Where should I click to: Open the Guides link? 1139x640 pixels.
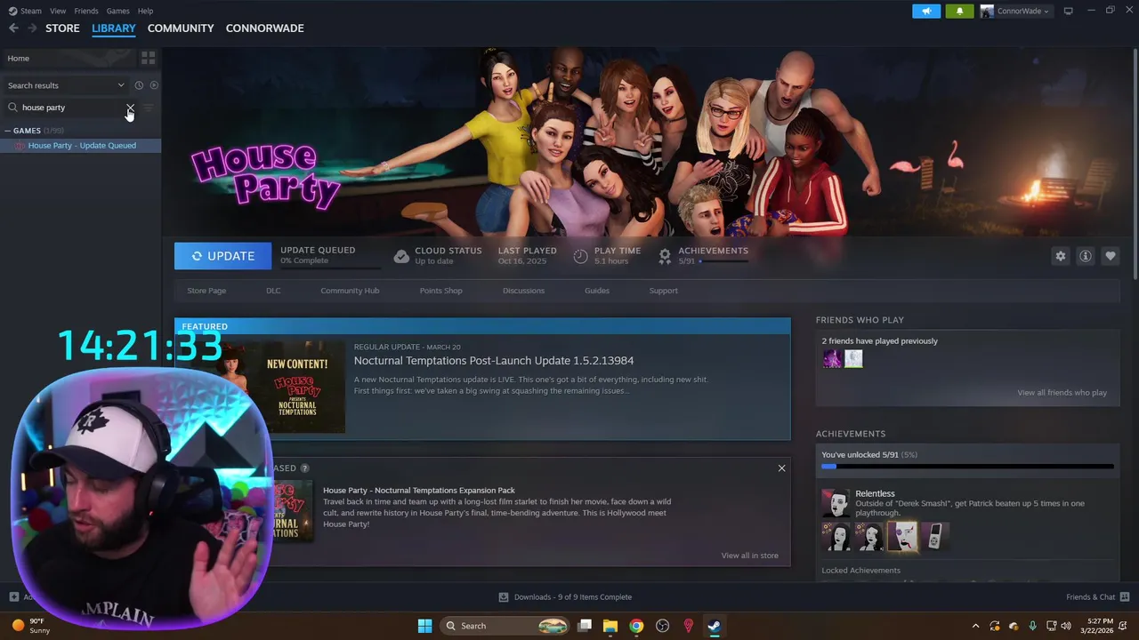(597, 291)
